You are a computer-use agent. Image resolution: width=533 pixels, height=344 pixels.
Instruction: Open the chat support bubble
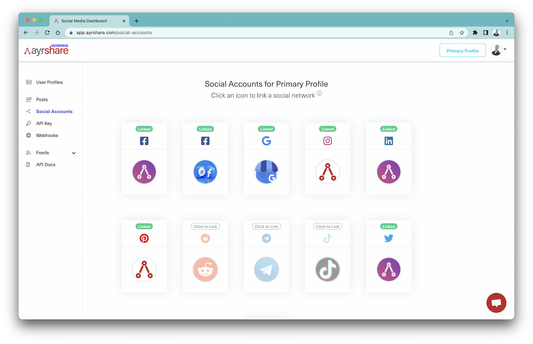496,303
